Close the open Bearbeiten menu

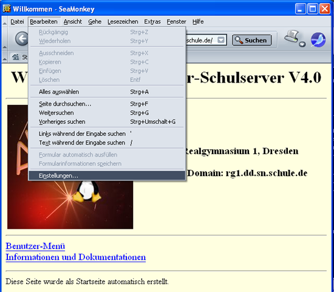[x=44, y=22]
